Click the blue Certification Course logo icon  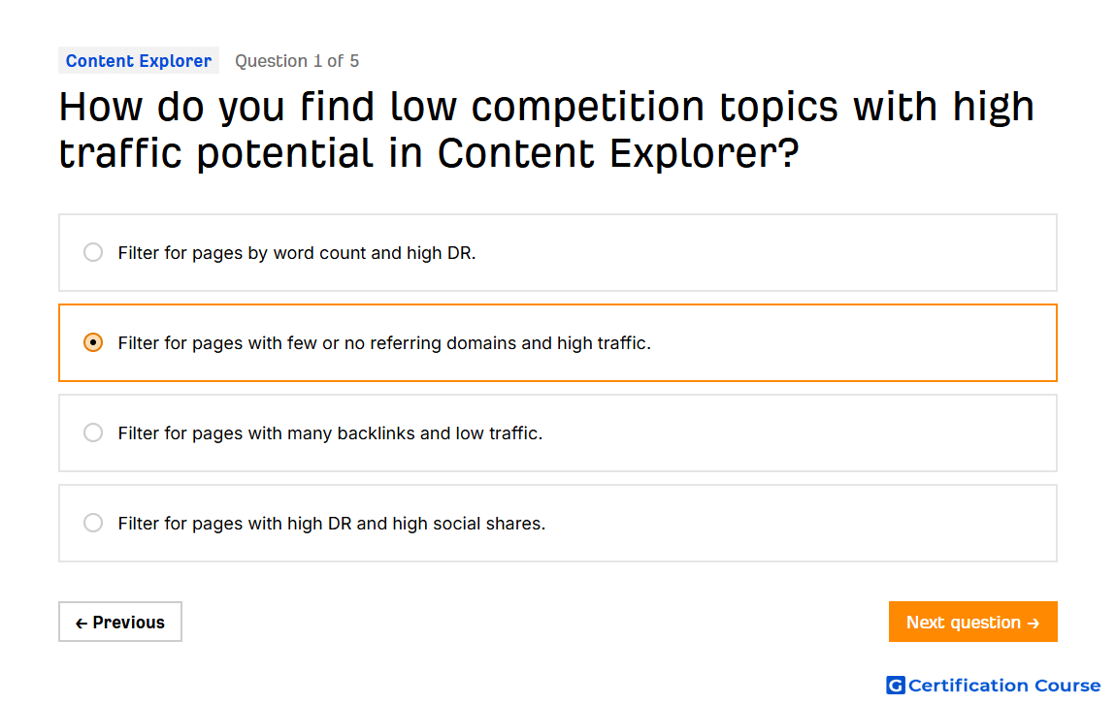tap(896, 686)
